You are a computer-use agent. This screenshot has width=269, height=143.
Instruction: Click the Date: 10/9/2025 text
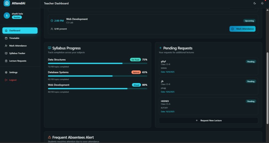pos(168,72)
